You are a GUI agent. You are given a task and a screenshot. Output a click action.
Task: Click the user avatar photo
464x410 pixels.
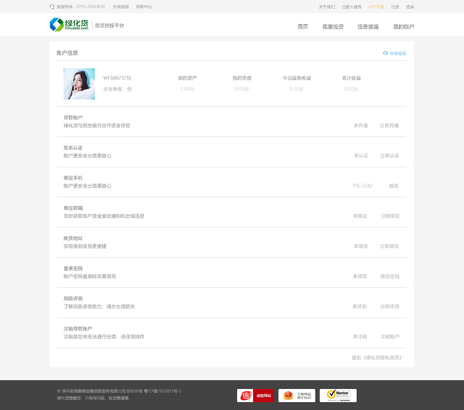[79, 84]
